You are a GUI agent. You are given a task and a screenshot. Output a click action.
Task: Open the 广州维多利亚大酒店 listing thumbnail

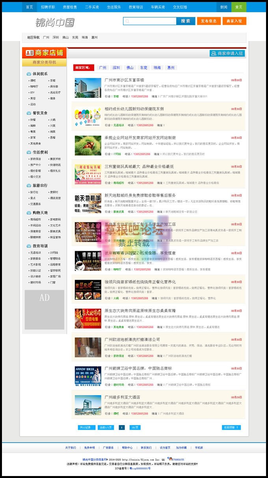88,405
